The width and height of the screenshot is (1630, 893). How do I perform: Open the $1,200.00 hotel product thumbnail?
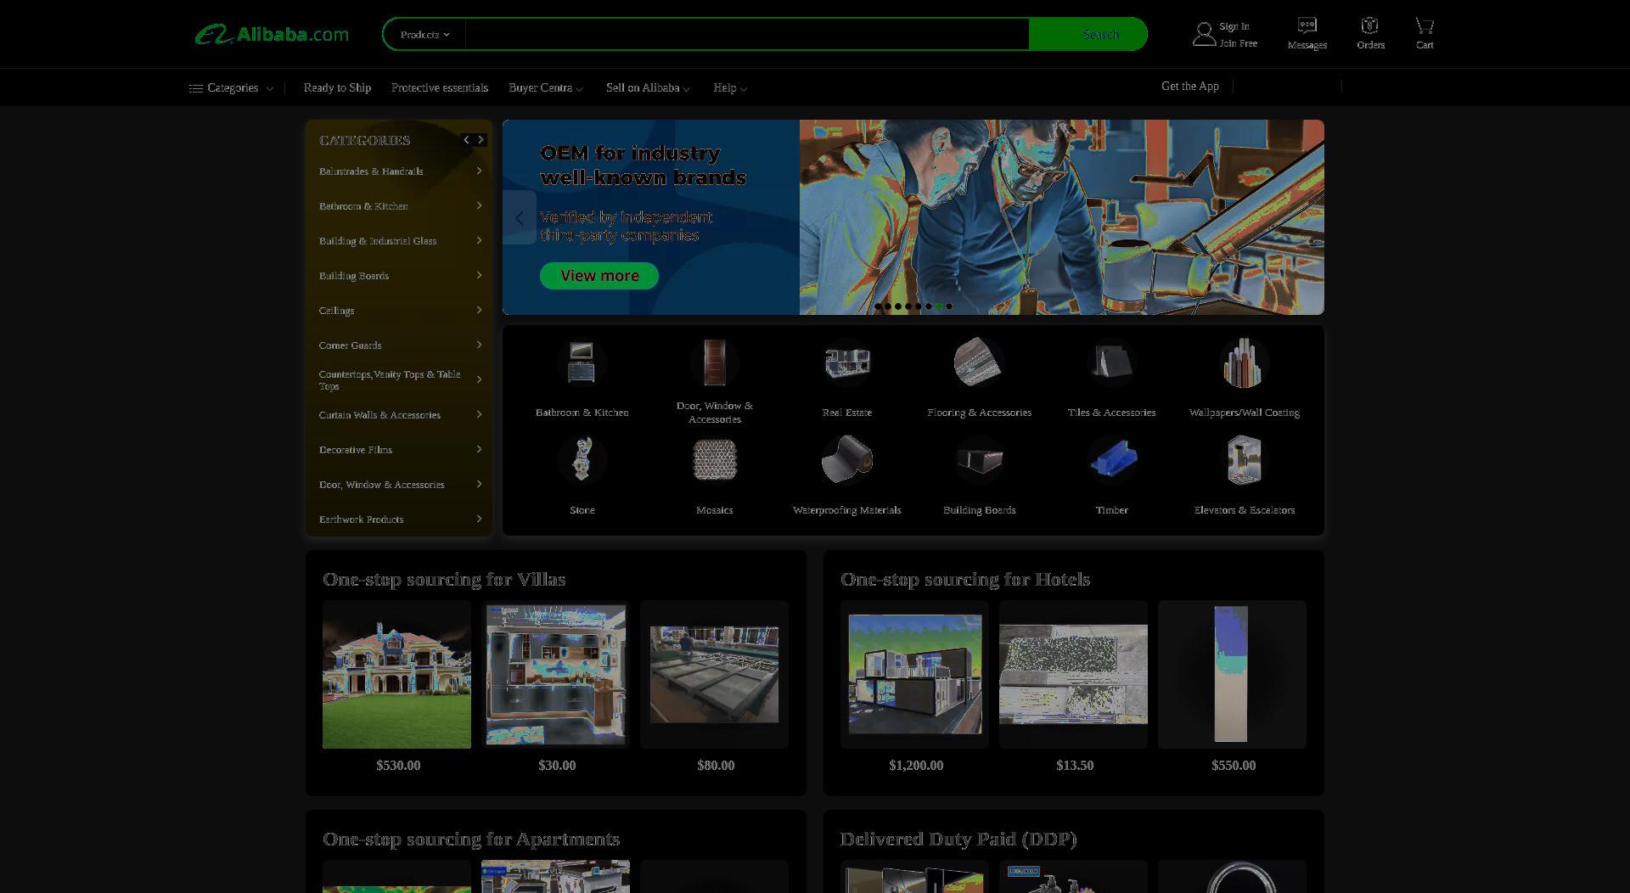point(914,675)
